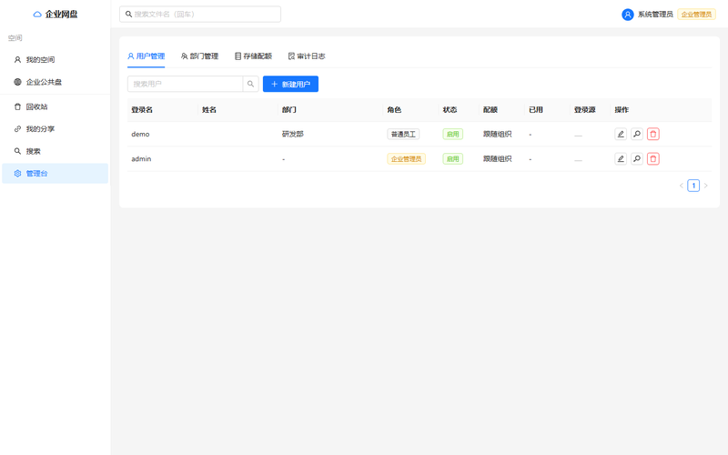Click the edit icon for demo user

coord(621,134)
